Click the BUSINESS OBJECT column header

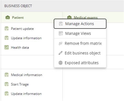pyautogui.click(x=18, y=6)
